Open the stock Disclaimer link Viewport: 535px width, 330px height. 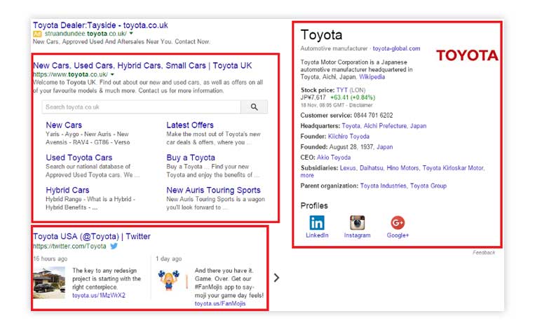click(360, 105)
